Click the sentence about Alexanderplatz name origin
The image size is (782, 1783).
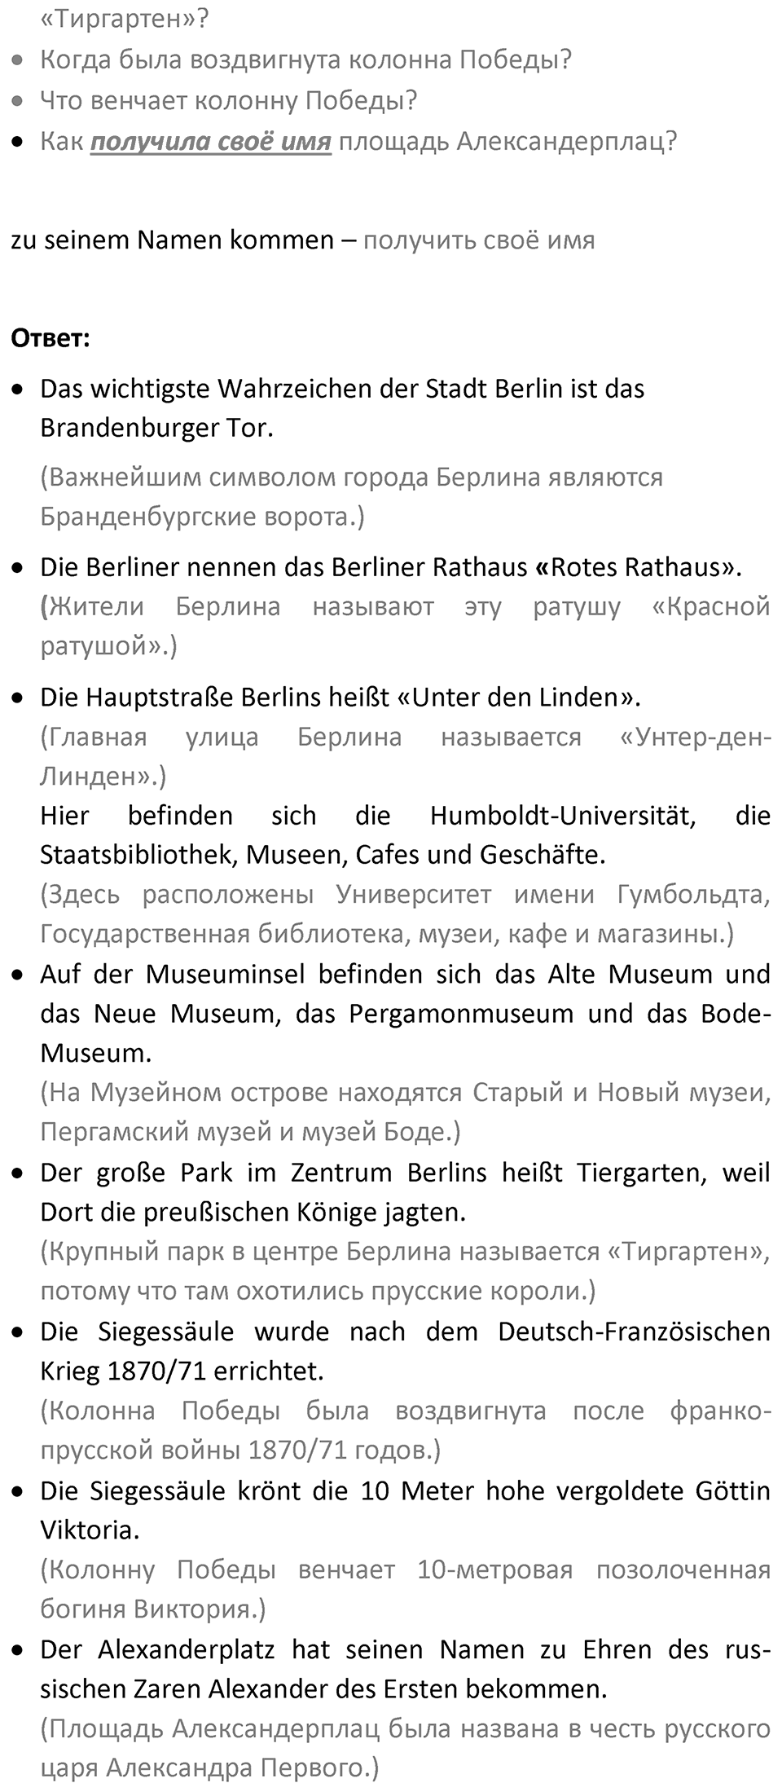[405, 1669]
